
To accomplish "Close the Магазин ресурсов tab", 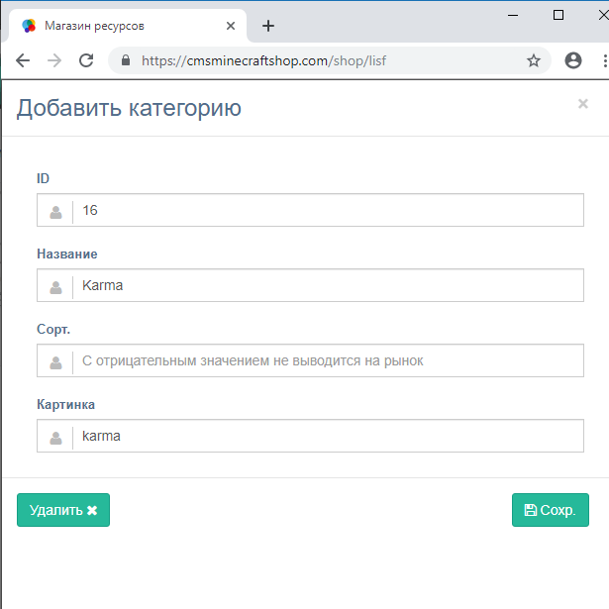I will [x=231, y=27].
